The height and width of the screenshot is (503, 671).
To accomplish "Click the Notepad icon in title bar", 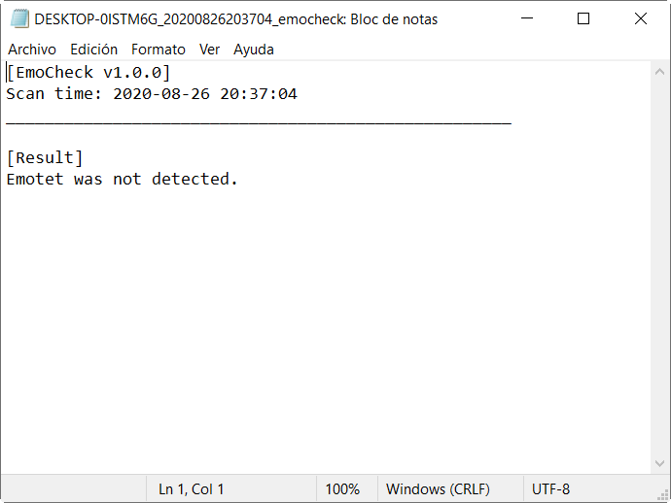I will coord(19,18).
